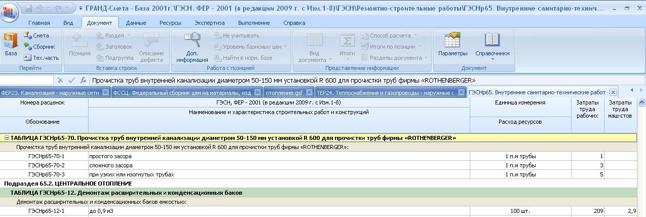
Task: Open the Параметры document settings
Action: point(452,45)
